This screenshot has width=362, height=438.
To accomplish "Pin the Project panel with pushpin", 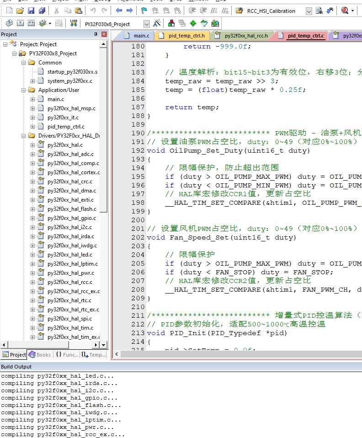I will (x=96, y=34).
